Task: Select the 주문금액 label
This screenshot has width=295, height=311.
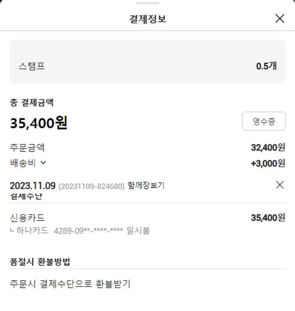Action: 27,148
